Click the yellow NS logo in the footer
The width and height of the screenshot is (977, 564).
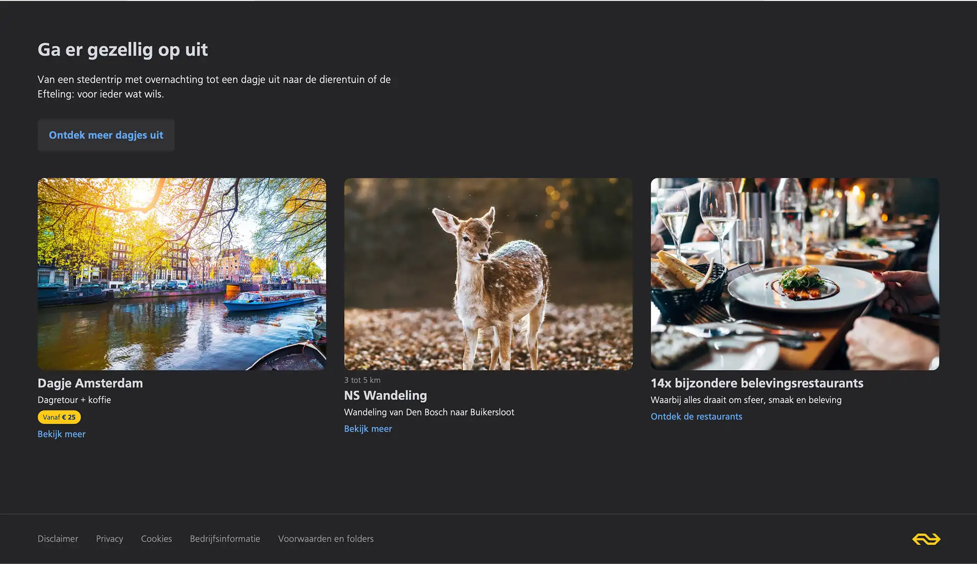(x=926, y=539)
